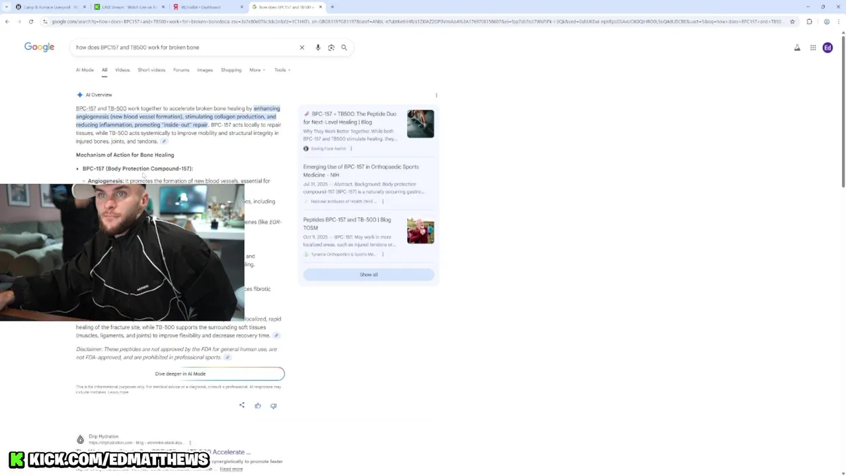Close the Camp & Furnace Liverpool tab
846x476 pixels.
point(85,7)
